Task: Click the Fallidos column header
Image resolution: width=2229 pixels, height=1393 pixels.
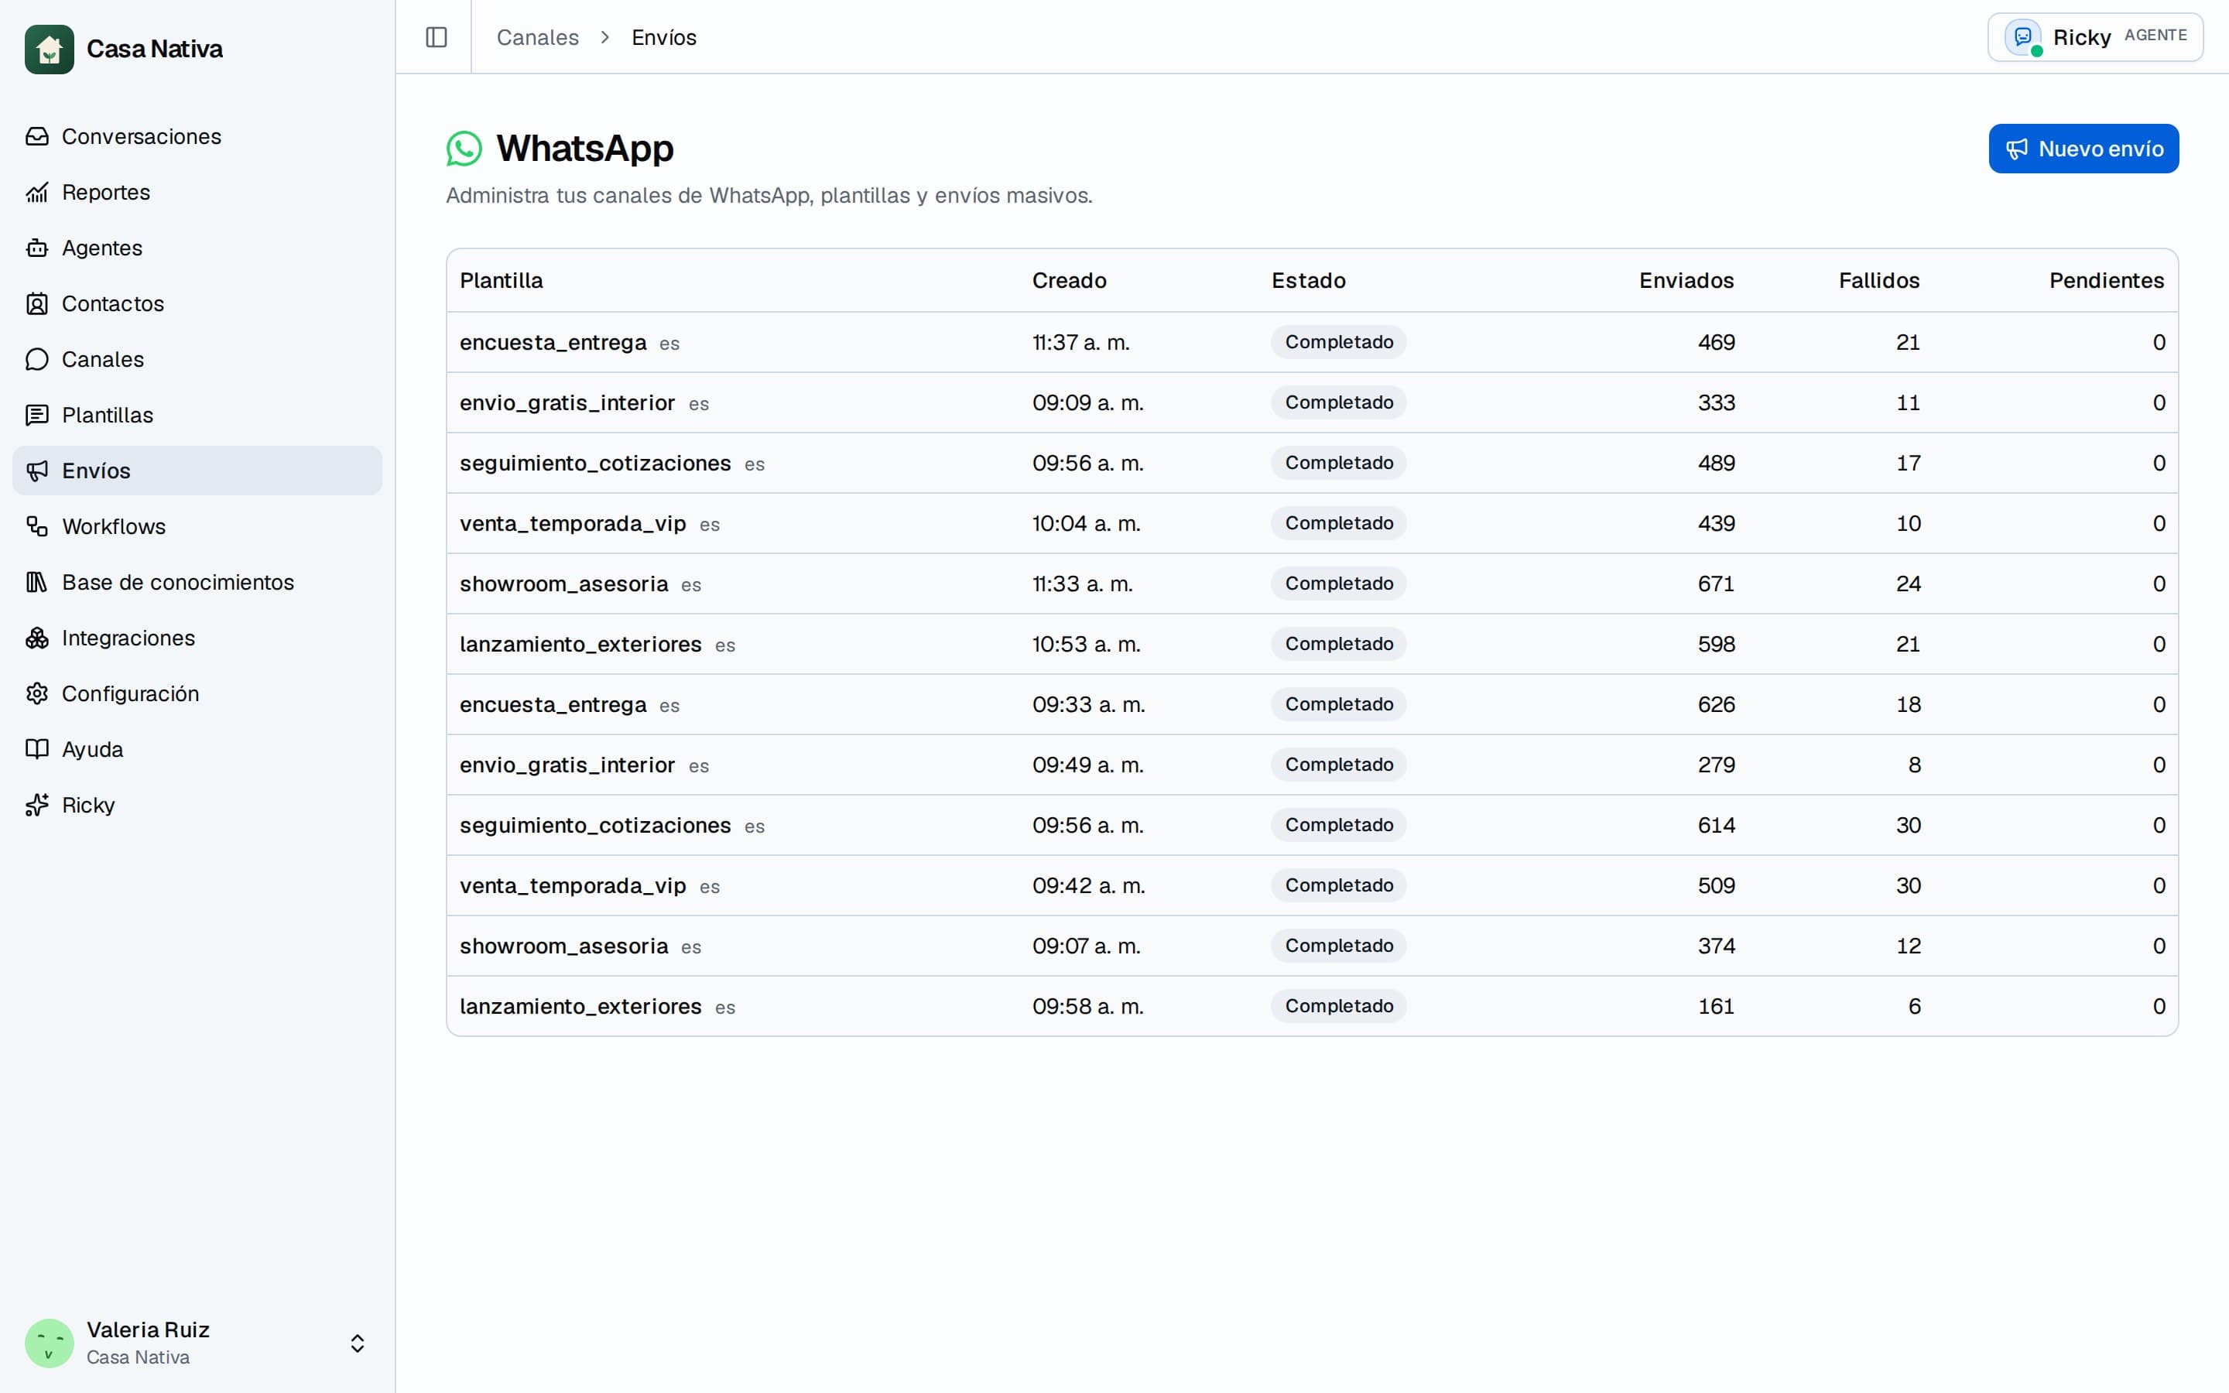Action: 1879,280
